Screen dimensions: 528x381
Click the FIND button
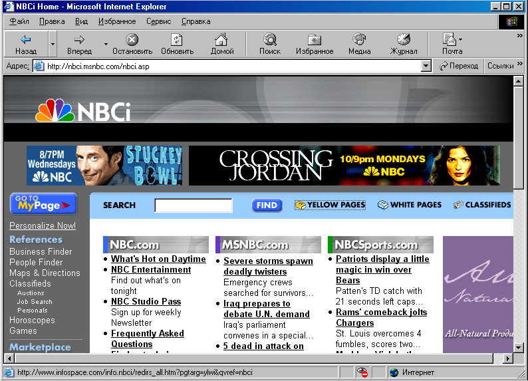point(267,205)
